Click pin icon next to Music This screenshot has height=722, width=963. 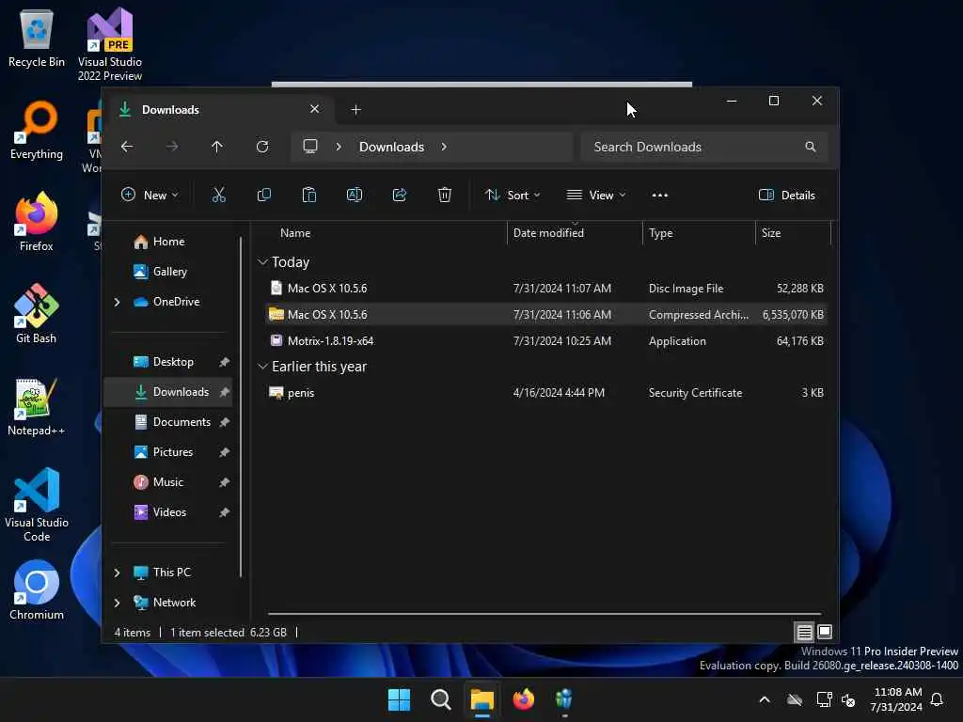pyautogui.click(x=224, y=482)
